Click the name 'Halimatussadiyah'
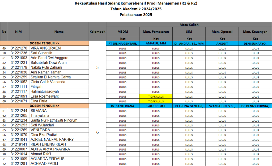This screenshot has width=272, height=166. point(45,91)
